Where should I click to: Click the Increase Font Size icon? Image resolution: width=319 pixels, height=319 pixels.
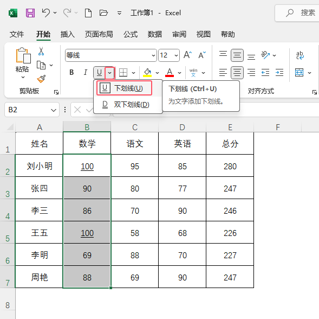click(x=187, y=55)
